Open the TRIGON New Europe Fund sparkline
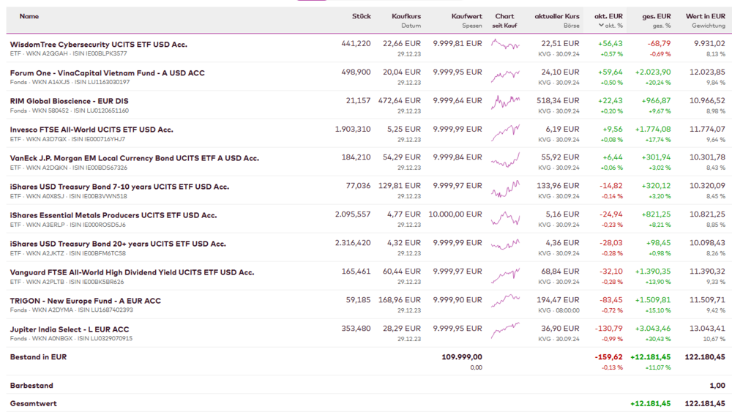Screen dimensions: 732x415 (505, 302)
